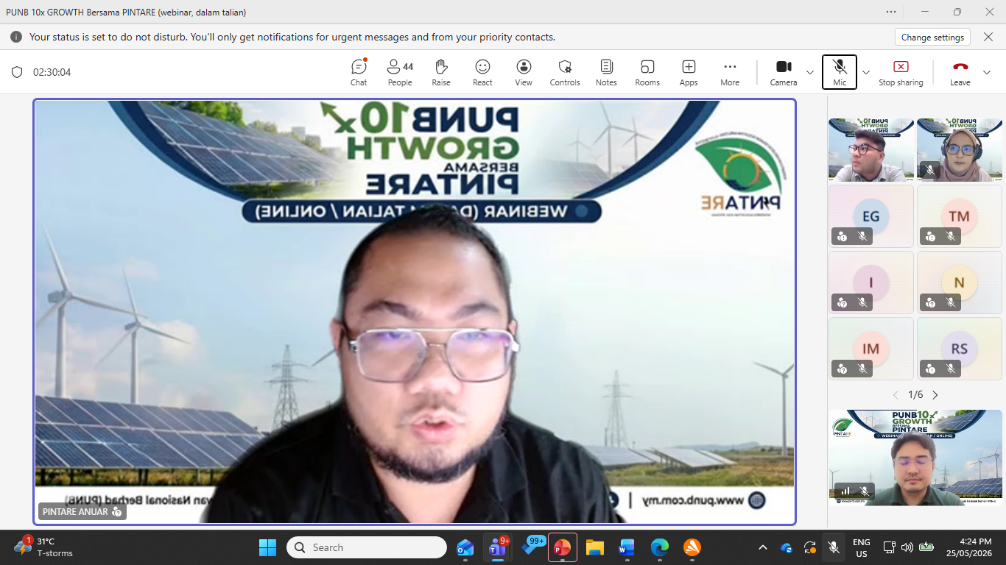Raise your hand in the meeting

pyautogui.click(x=441, y=72)
